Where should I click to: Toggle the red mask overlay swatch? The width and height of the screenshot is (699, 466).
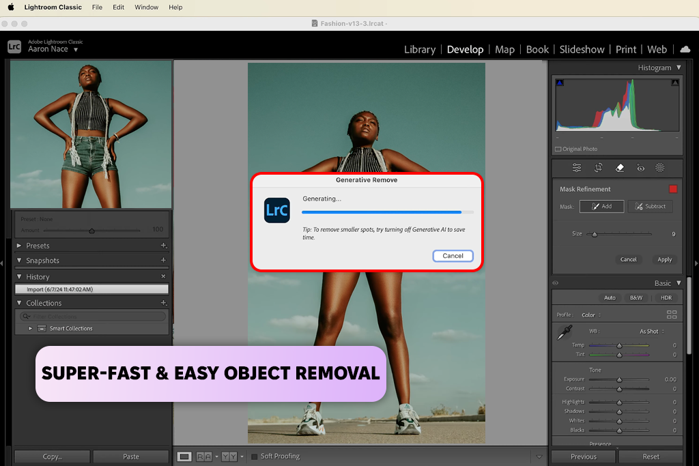[673, 189]
